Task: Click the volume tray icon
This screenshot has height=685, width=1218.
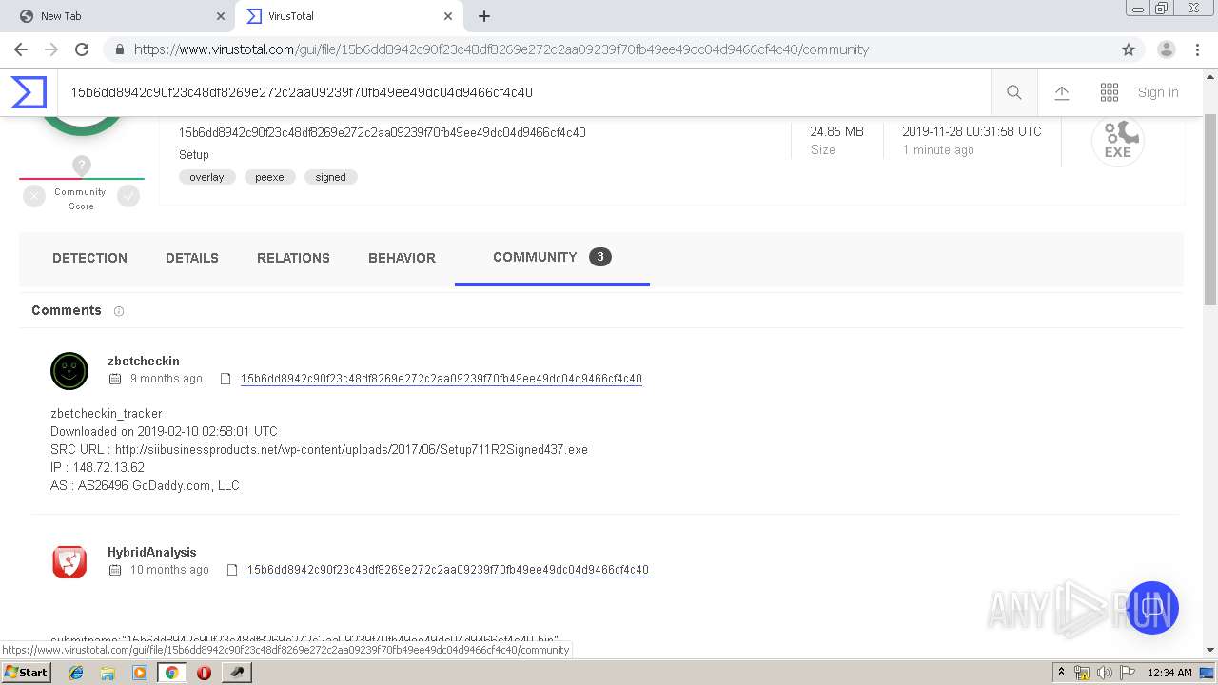Action: (1105, 673)
